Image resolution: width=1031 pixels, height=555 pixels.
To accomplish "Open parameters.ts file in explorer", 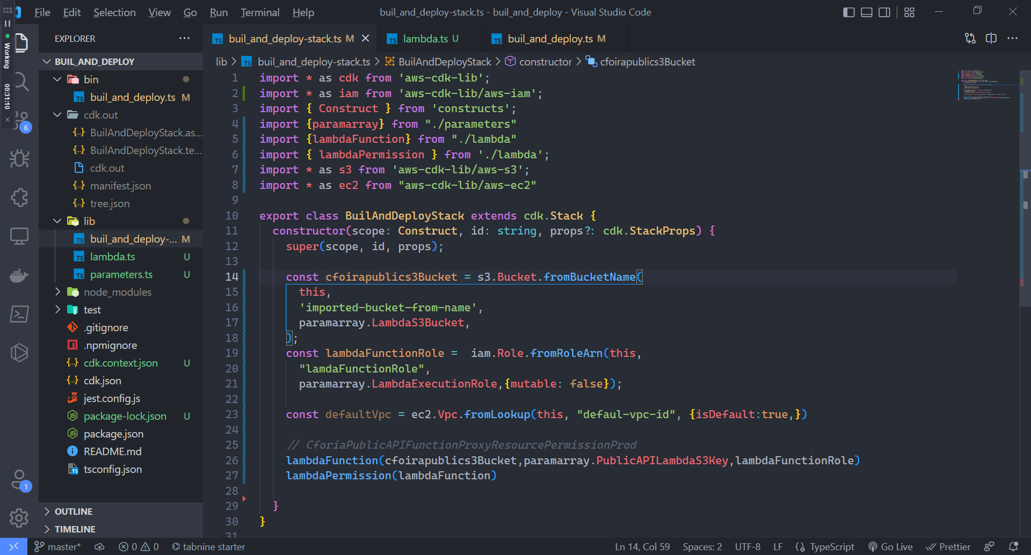I will click(x=121, y=274).
